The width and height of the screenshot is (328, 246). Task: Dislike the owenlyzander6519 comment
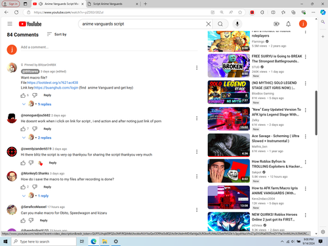point(31,163)
